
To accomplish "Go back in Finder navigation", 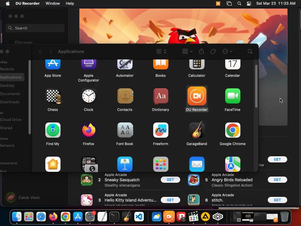I will point(40,51).
